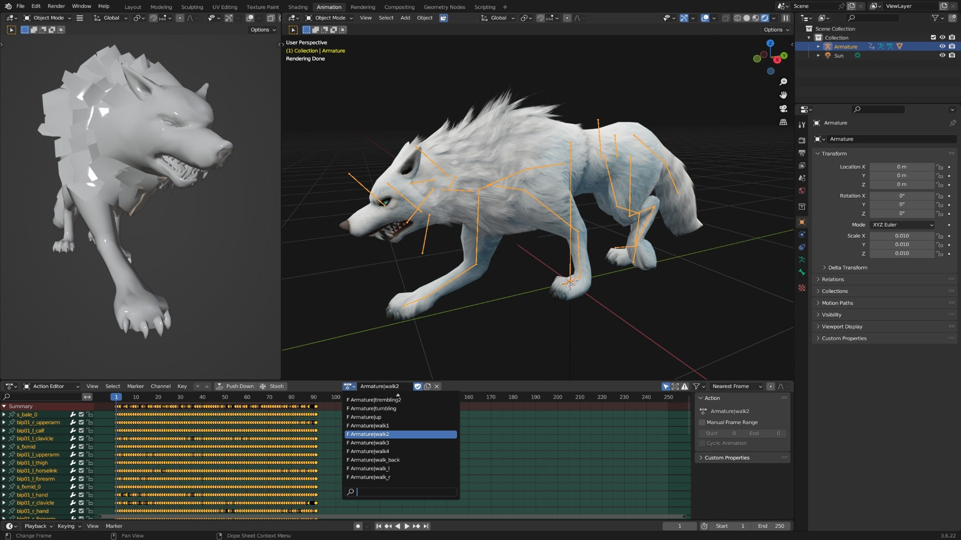Image resolution: width=961 pixels, height=540 pixels.
Task: Toggle the camera view icon
Action: 783,108
